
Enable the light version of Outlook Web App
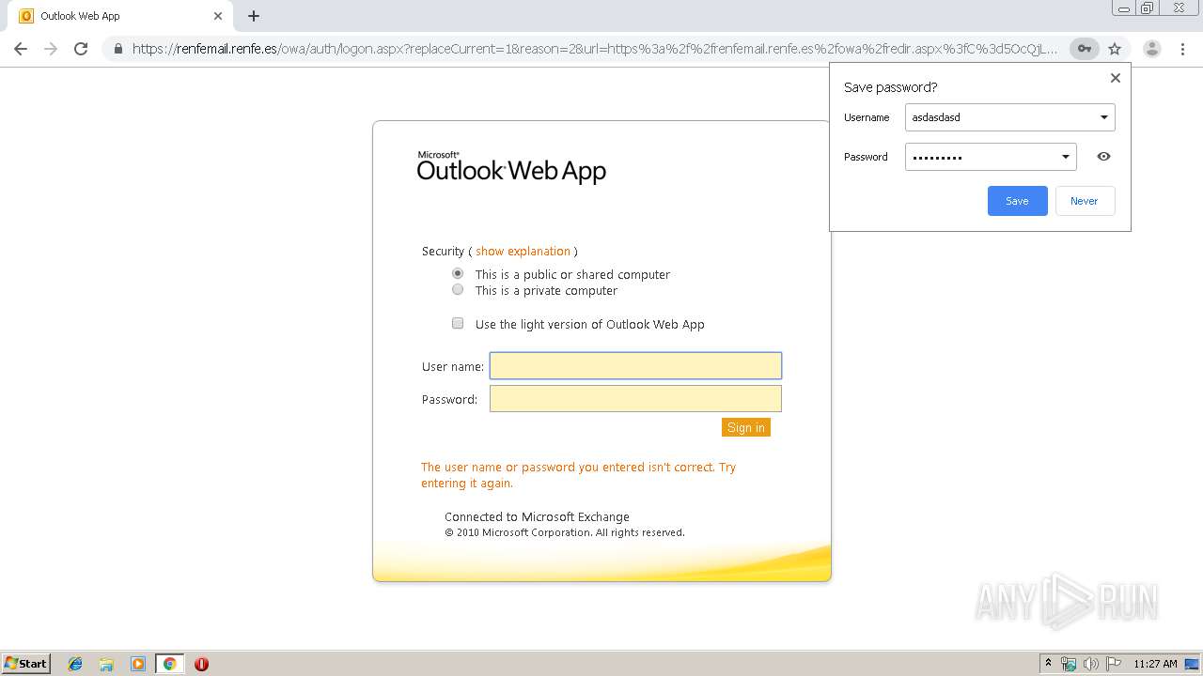pyautogui.click(x=458, y=323)
